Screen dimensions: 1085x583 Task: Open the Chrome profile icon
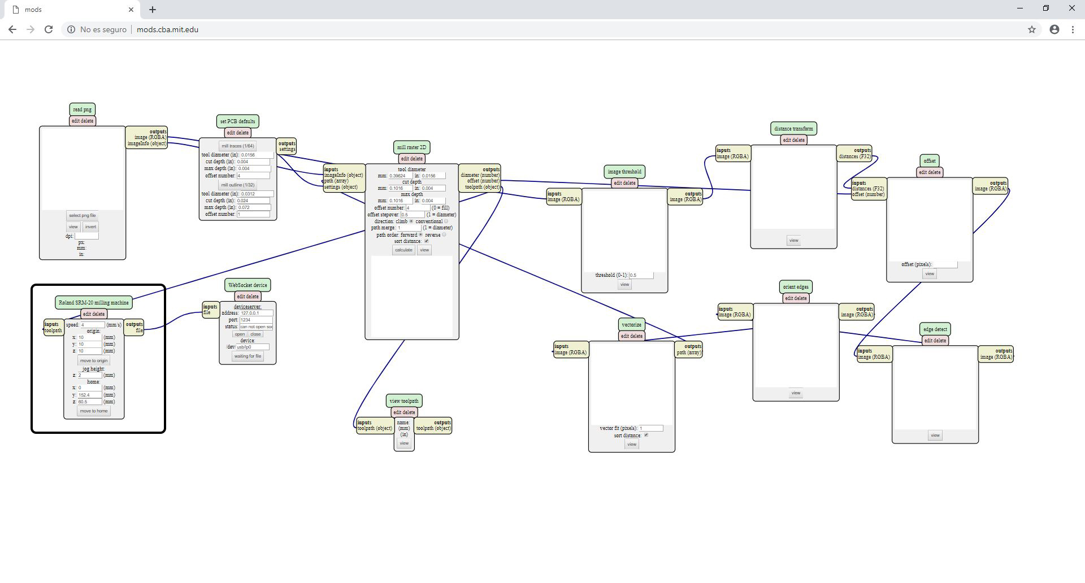pos(1054,29)
